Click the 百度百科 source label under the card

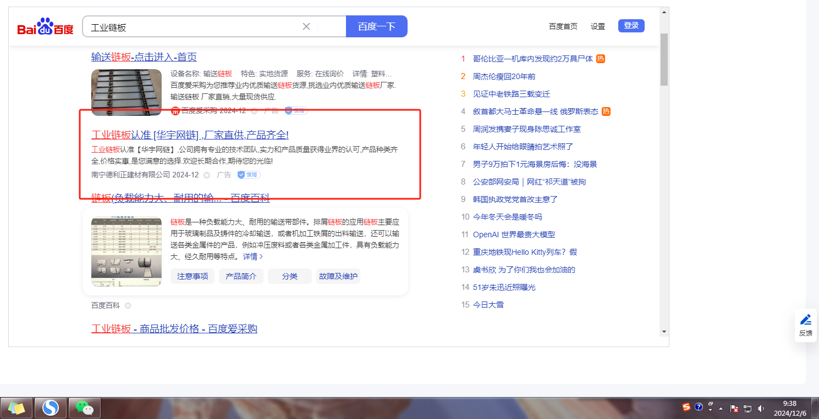pos(106,305)
